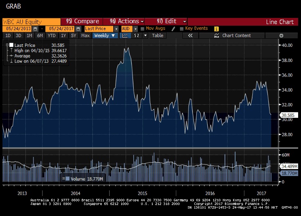Image resolution: width=301 pixels, height=216 pixels.
Task: Enable the Mov Avgs checkbox
Action: pos(142,29)
